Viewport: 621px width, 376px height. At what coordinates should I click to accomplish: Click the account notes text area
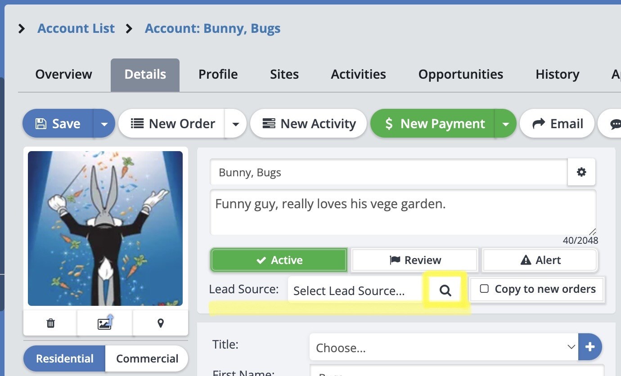tap(403, 212)
